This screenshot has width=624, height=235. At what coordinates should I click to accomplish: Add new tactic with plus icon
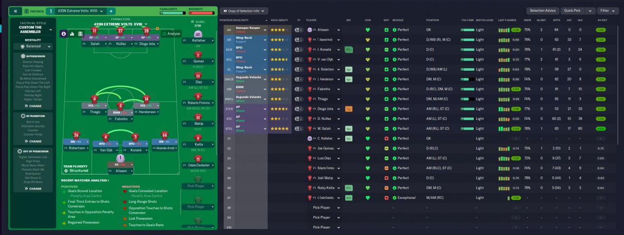point(111,11)
